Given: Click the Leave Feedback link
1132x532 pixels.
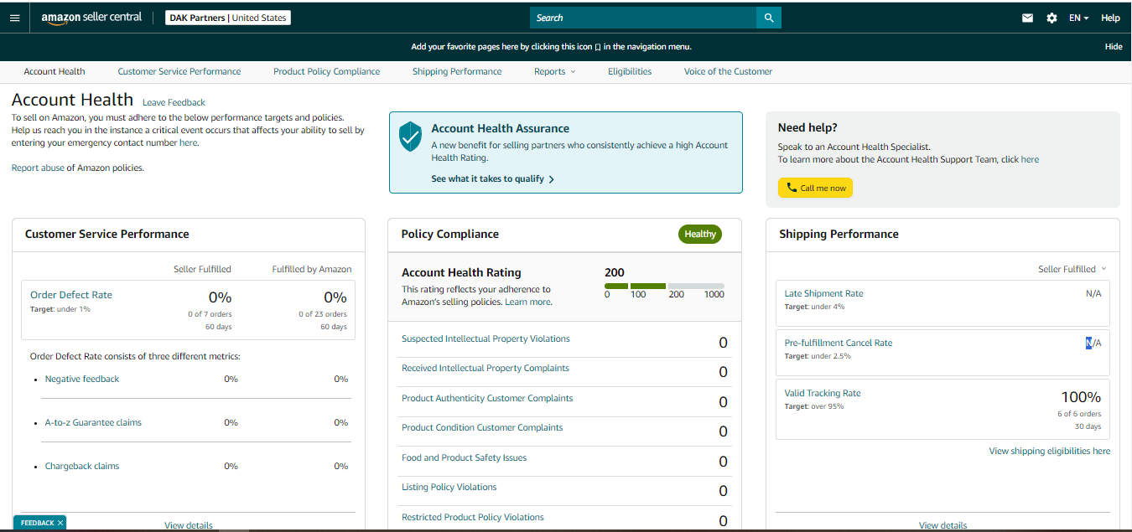Looking at the screenshot, I should tap(174, 103).
